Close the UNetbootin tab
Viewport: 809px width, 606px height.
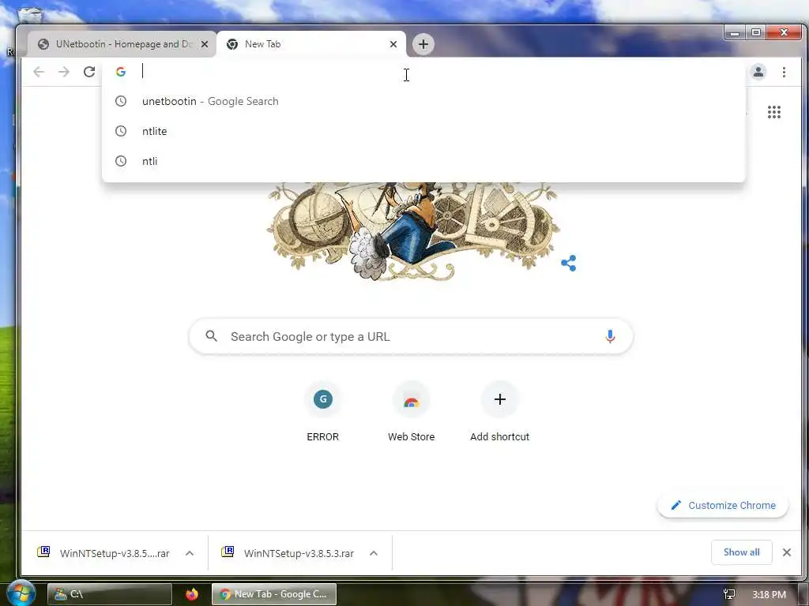point(205,44)
